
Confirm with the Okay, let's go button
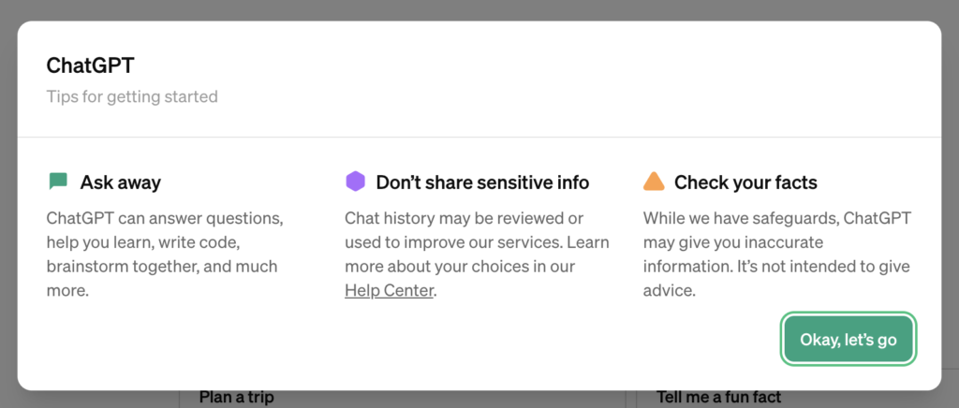point(848,340)
